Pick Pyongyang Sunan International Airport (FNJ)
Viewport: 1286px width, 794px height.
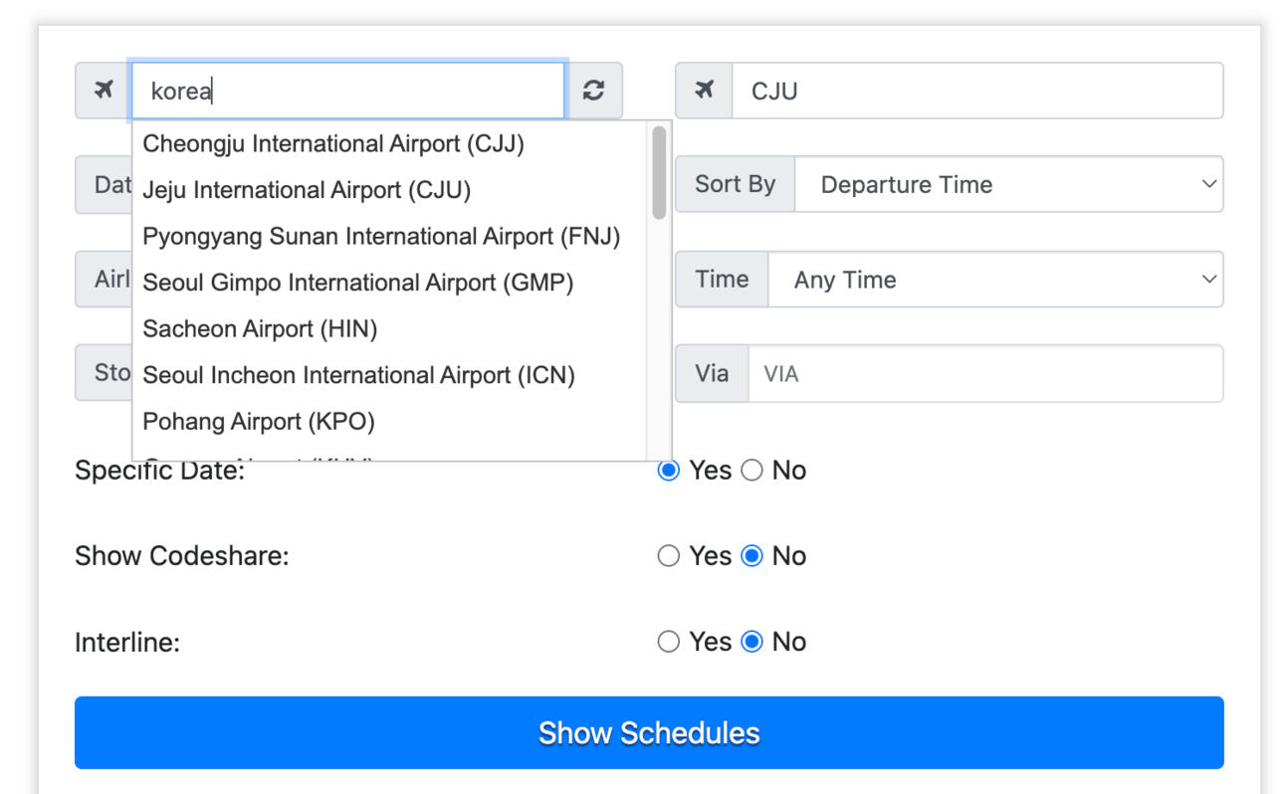tap(381, 237)
